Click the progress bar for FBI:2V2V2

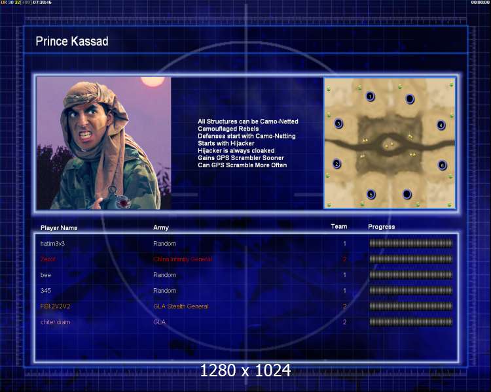tap(411, 306)
